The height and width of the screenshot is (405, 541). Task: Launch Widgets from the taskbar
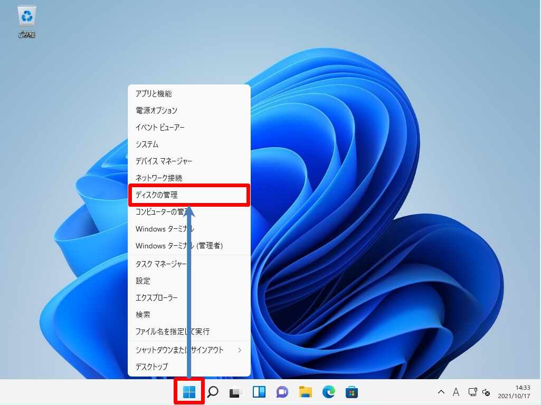[x=258, y=392]
